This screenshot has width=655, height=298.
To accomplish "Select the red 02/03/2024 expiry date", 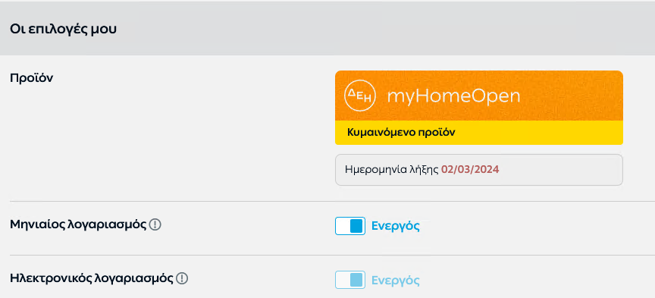I will tap(470, 170).
